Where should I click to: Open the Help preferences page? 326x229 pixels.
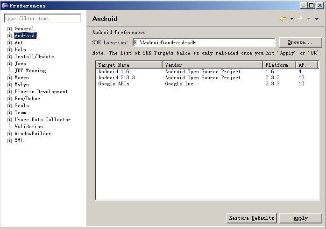pos(20,50)
